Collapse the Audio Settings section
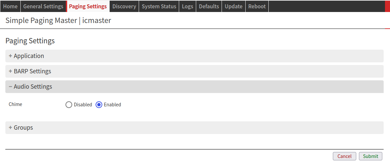The width and height of the screenshot is (390, 161). (33, 87)
